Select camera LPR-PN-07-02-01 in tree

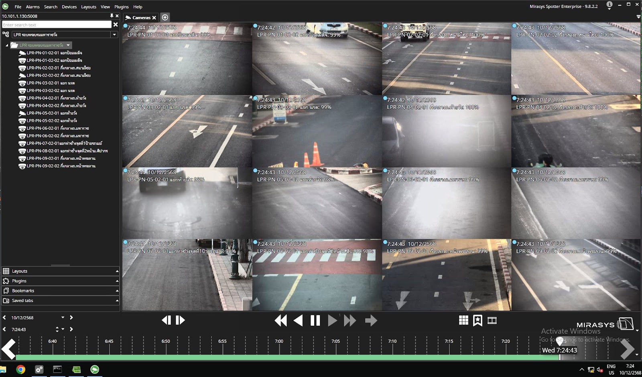pyautogui.click(x=60, y=143)
